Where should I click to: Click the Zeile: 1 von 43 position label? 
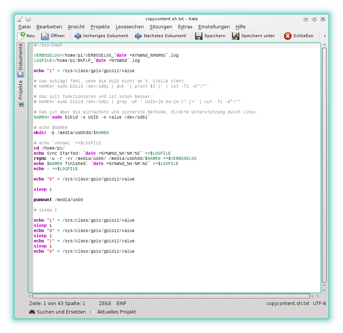pyautogui.click(x=57, y=304)
